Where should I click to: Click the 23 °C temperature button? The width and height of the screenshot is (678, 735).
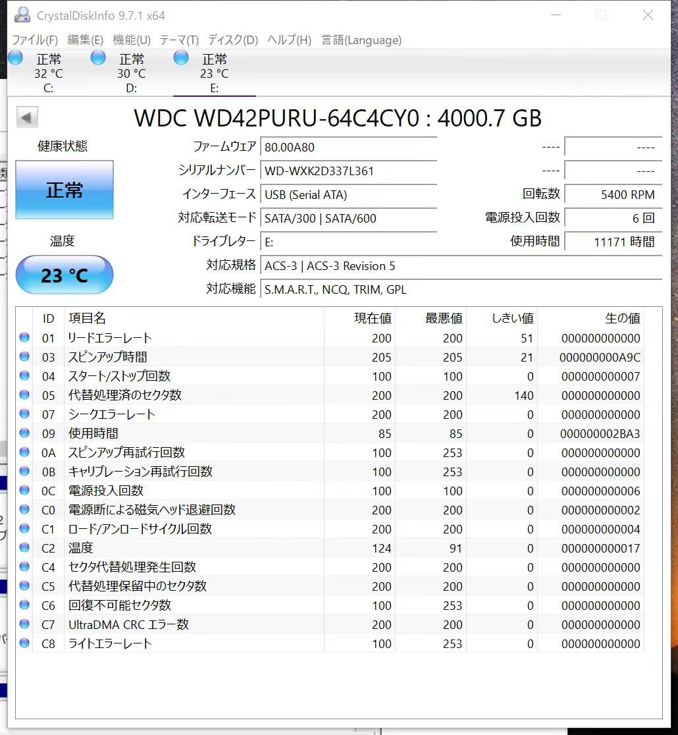(x=65, y=275)
